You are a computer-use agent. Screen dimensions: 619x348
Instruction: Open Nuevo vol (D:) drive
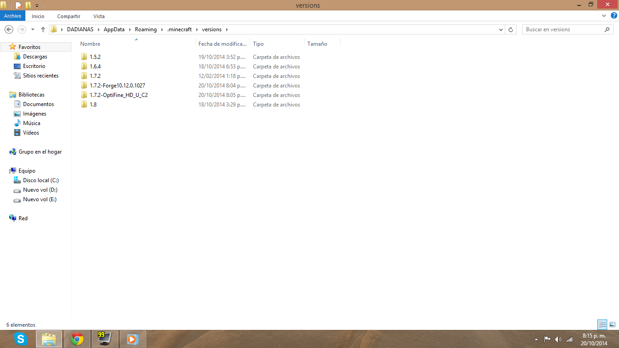tap(40, 190)
